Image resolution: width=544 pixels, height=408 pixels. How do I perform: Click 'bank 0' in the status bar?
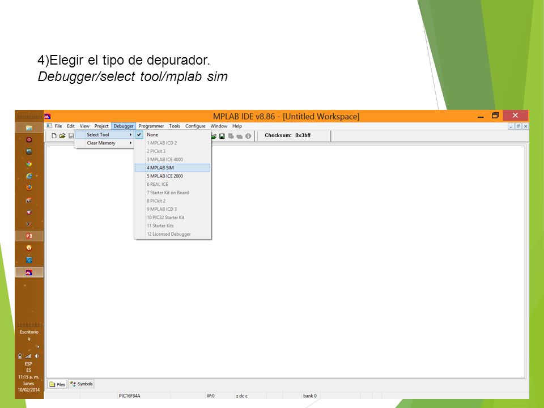coord(310,396)
